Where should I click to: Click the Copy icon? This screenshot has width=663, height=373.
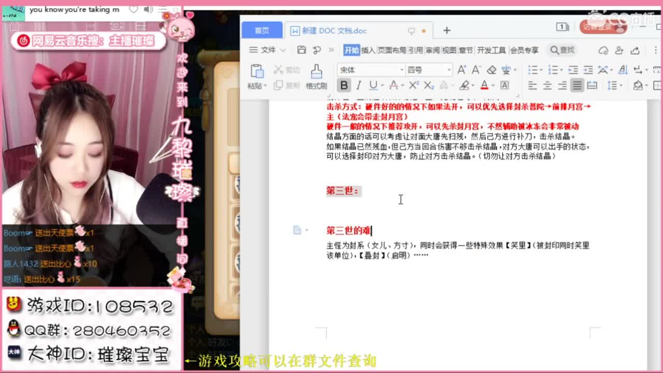pos(279,85)
